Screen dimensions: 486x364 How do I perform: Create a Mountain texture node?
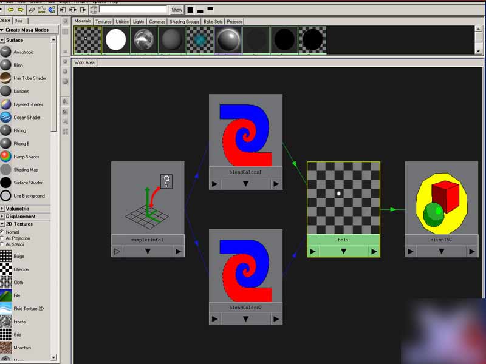click(x=16, y=348)
